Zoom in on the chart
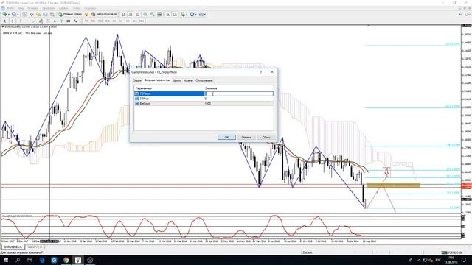The height and width of the screenshot is (265, 472). click(145, 14)
